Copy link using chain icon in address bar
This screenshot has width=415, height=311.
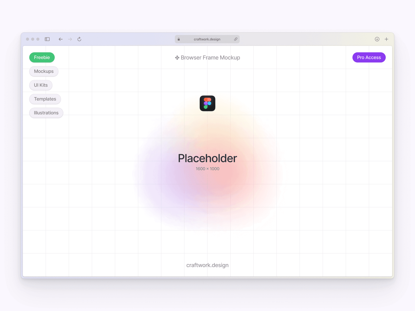[x=236, y=39]
